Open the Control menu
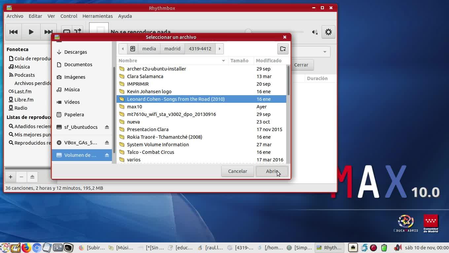Viewport: 449px width, 253px height. 69,16
